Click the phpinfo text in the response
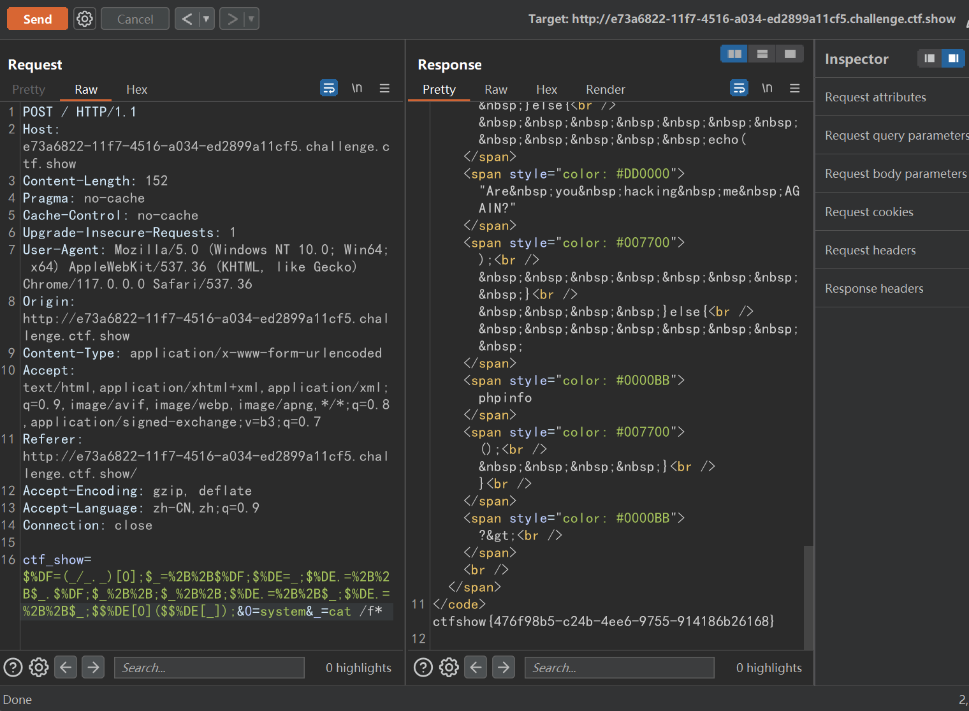This screenshot has width=969, height=711. pyautogui.click(x=505, y=398)
